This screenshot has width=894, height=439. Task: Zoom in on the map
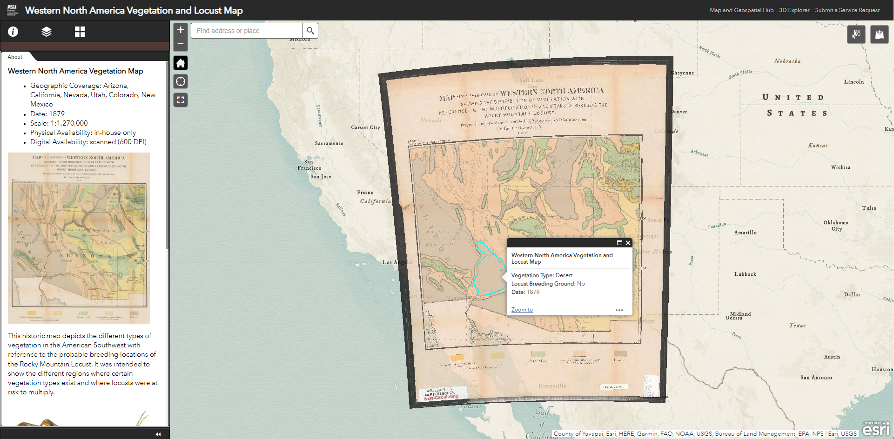click(x=181, y=30)
